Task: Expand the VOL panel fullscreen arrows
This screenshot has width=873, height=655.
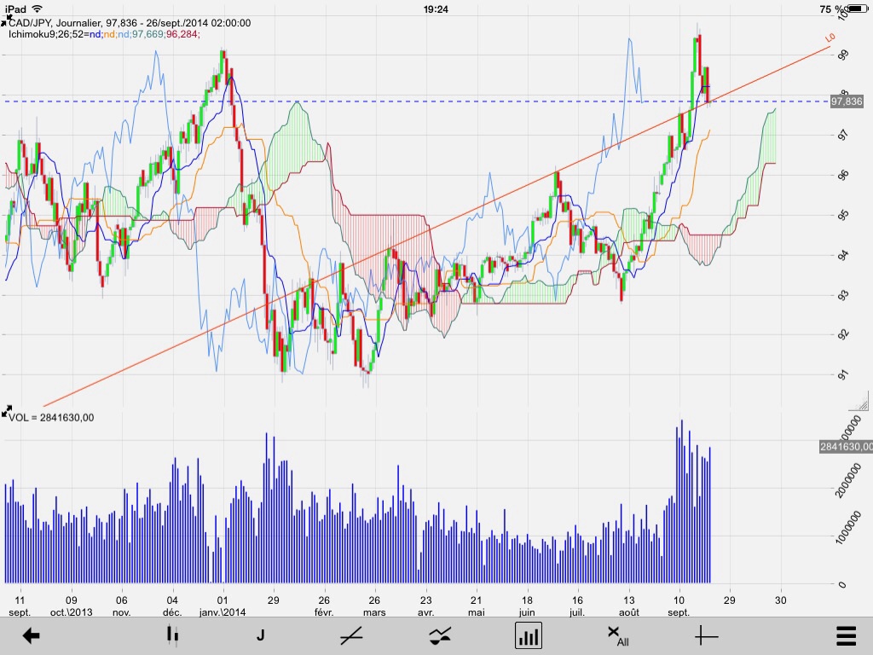Action: click(x=6, y=412)
